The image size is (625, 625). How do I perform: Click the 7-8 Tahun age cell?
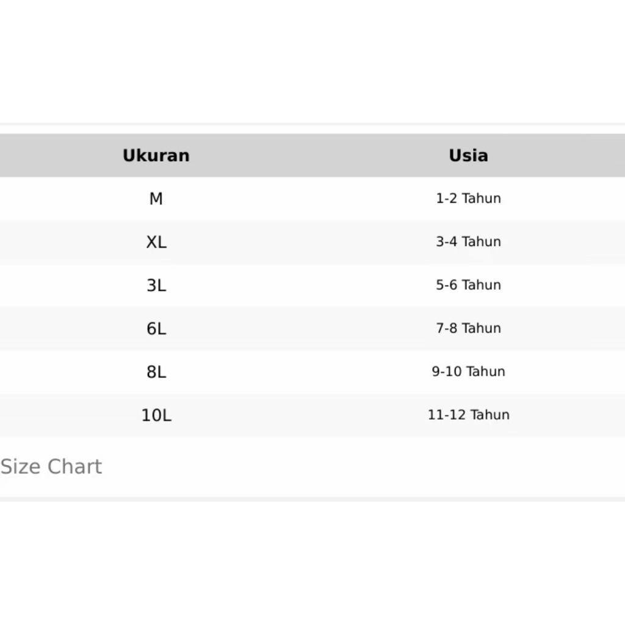(468, 328)
